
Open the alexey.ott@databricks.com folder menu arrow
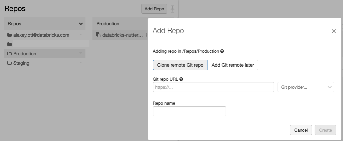(81, 35)
